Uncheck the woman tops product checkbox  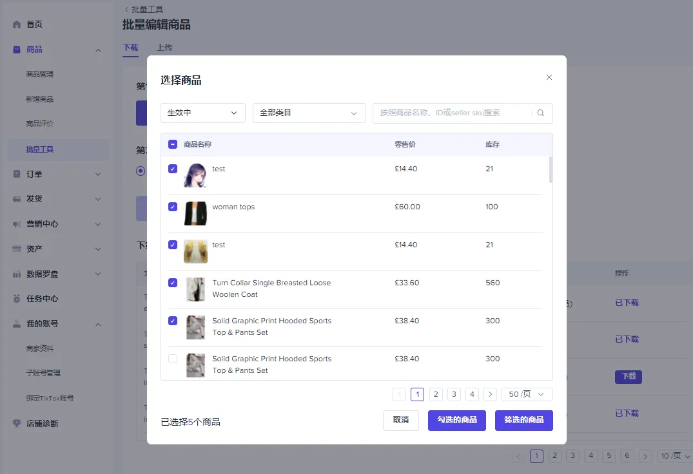(x=172, y=207)
